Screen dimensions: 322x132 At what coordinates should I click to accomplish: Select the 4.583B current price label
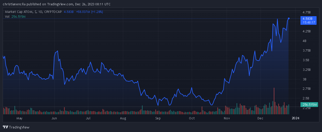coord(308,19)
